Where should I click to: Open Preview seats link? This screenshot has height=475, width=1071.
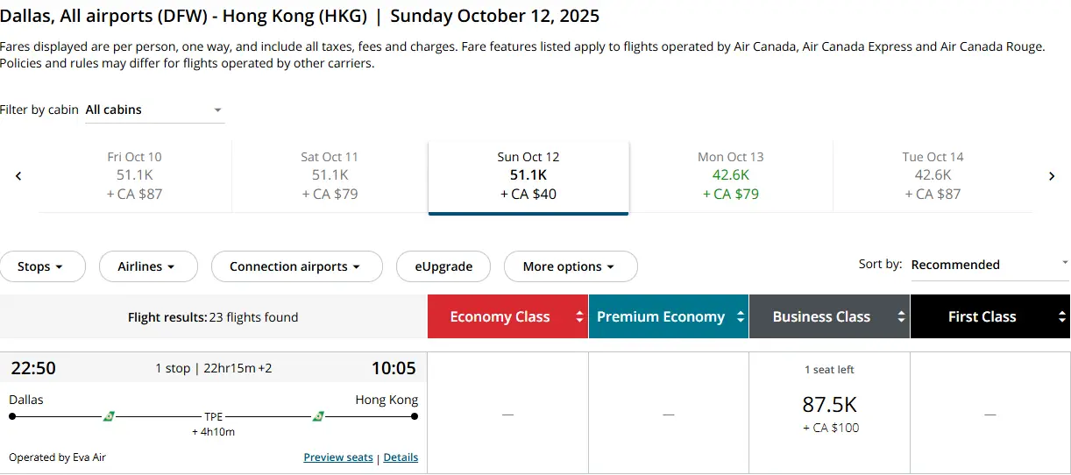pyautogui.click(x=338, y=457)
